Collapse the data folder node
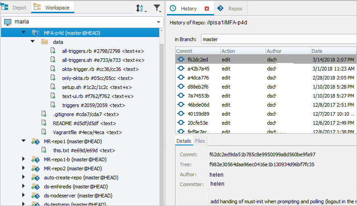Screen dimensions: 357x206 [x=33, y=42]
